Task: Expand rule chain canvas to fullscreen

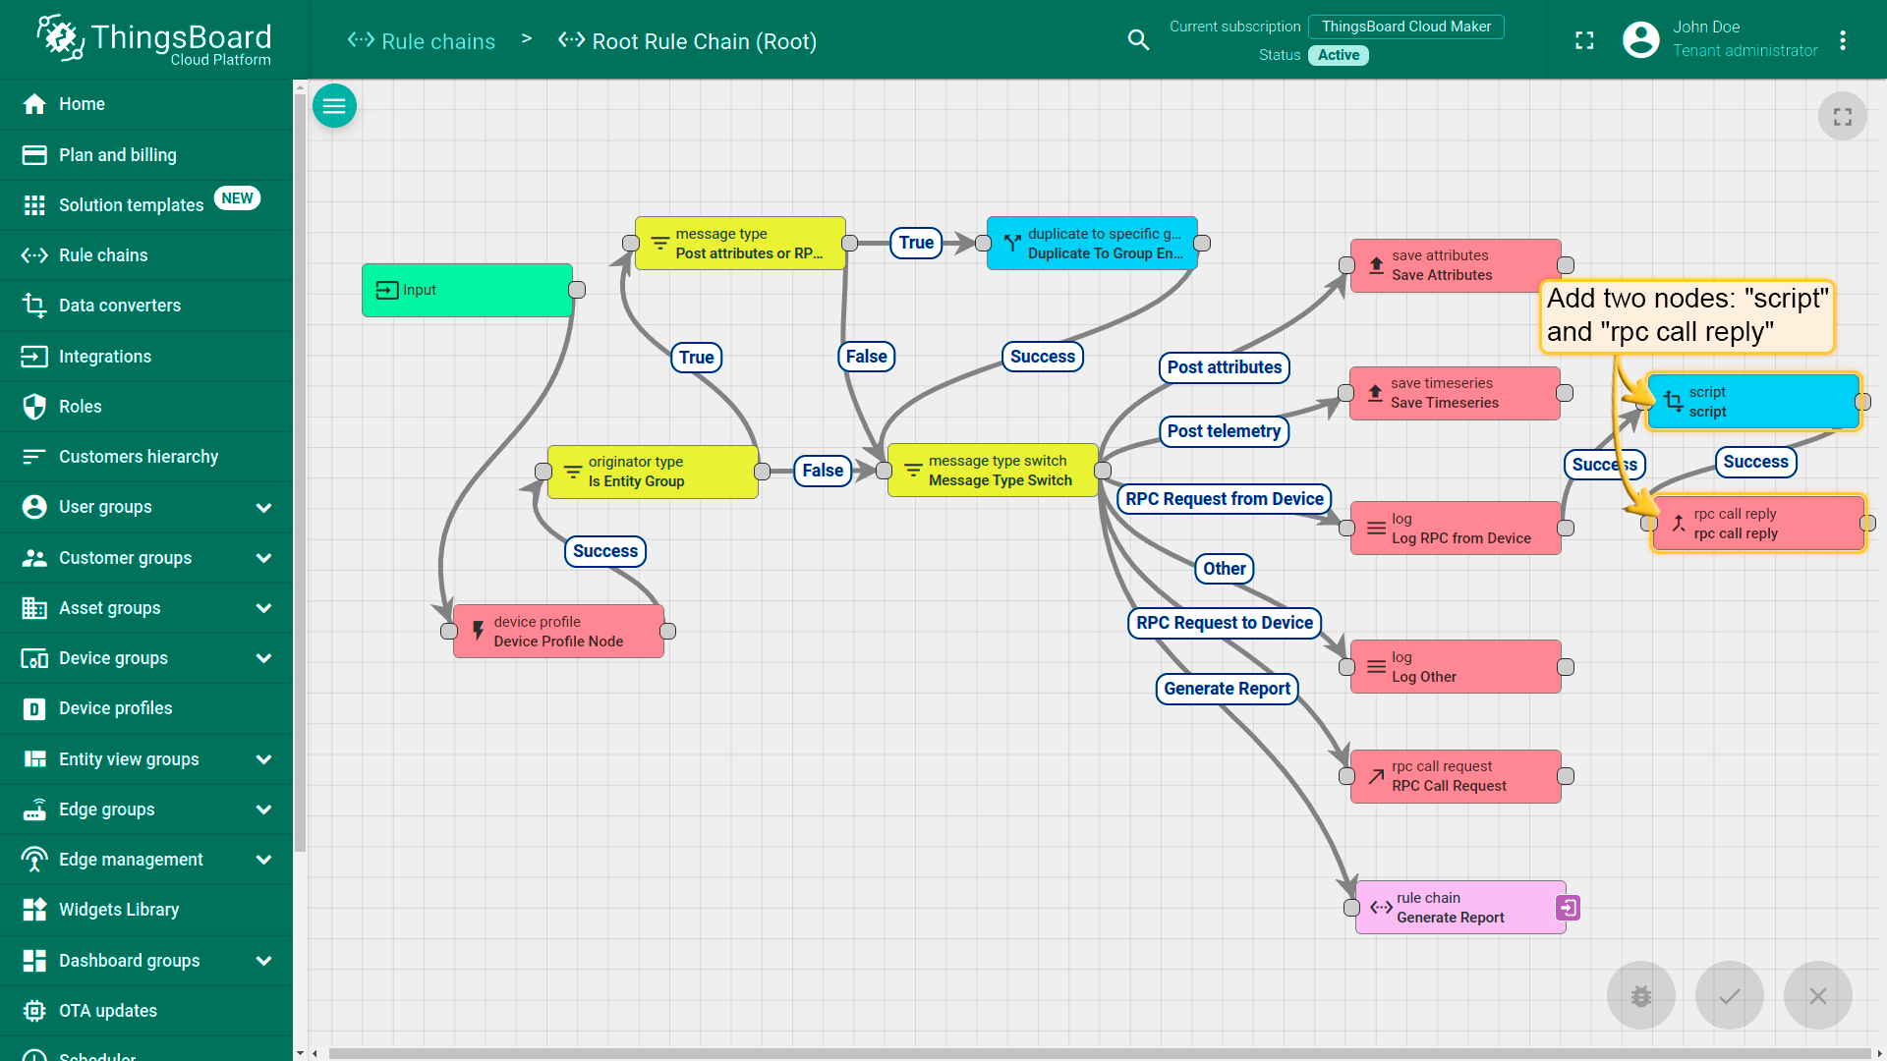Action: [x=1842, y=117]
